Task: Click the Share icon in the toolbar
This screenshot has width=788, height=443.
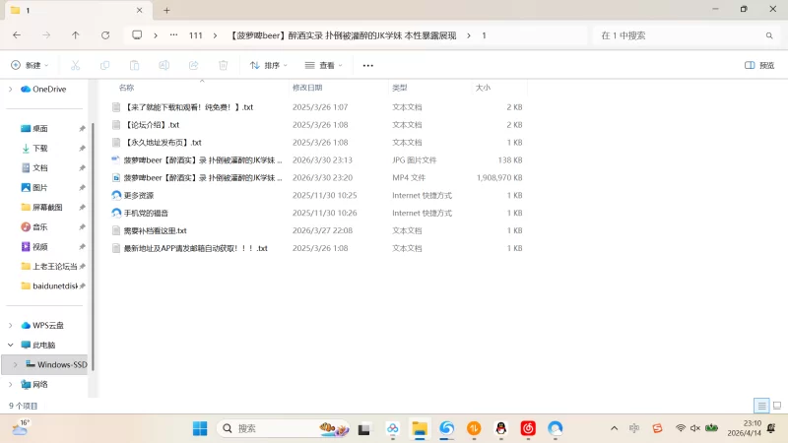Action: (193, 65)
